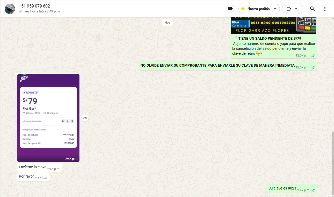334x197 pixels.
Task: Expand the video call options arrow
Action: pyautogui.click(x=296, y=9)
